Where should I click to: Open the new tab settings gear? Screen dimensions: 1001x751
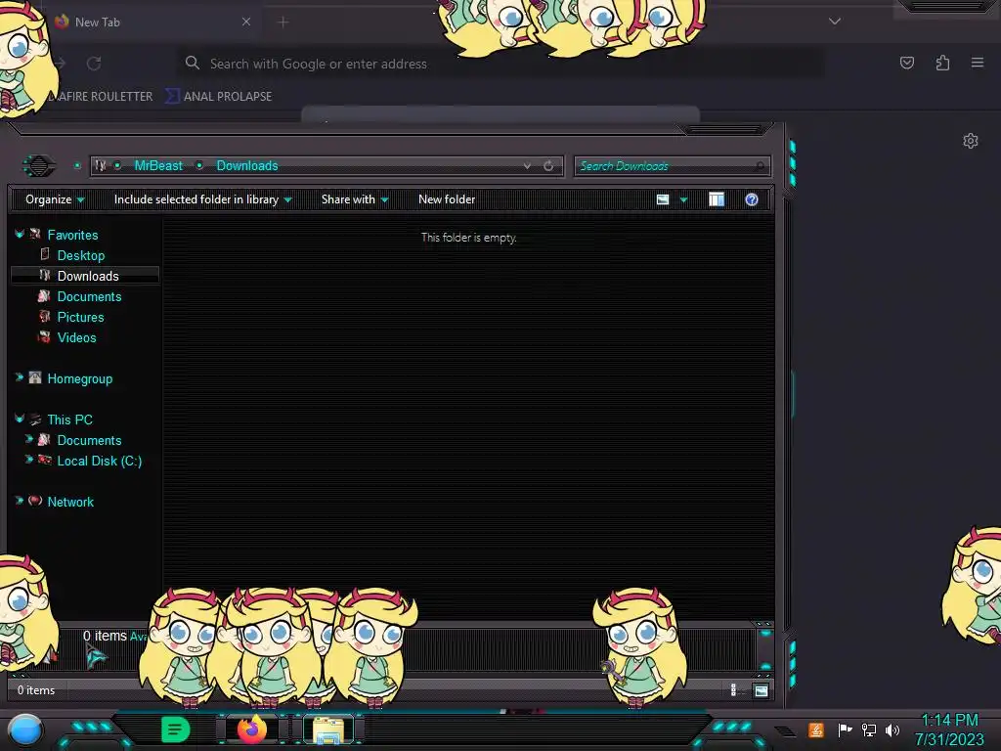point(971,141)
